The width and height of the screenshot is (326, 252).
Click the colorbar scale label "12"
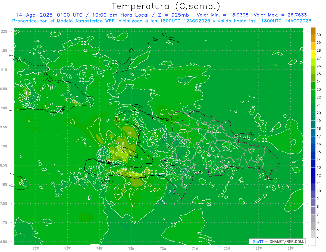(319, 175)
